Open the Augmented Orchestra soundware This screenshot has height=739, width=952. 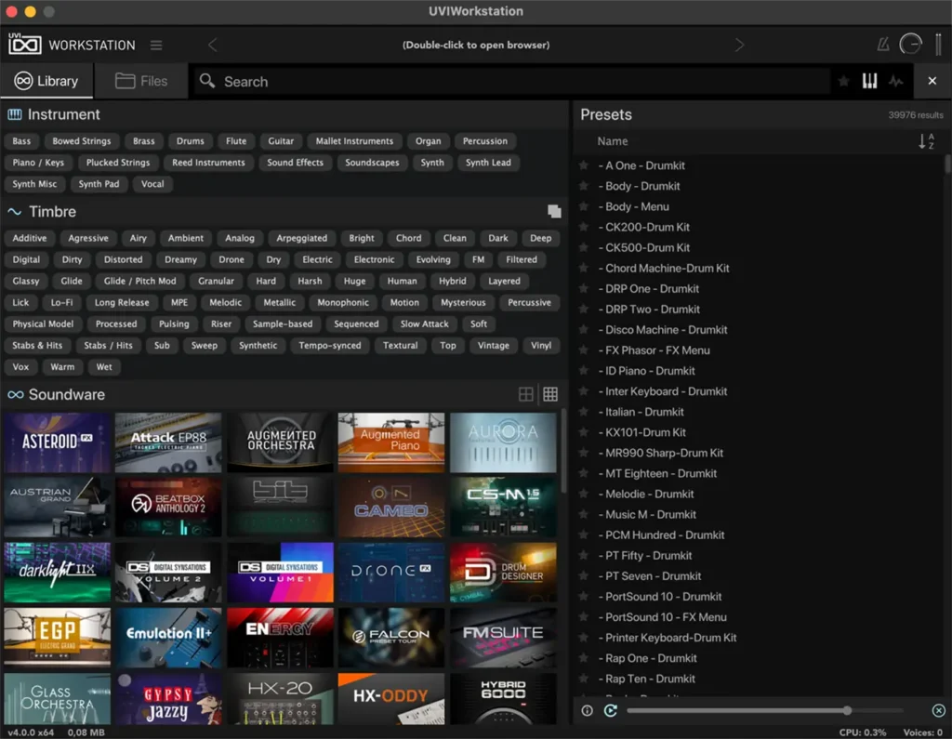tap(280, 442)
